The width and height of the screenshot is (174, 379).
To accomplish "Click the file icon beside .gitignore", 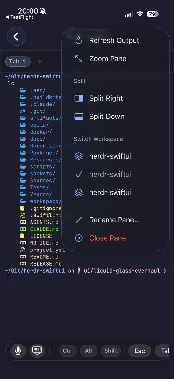I will (x=23, y=208).
